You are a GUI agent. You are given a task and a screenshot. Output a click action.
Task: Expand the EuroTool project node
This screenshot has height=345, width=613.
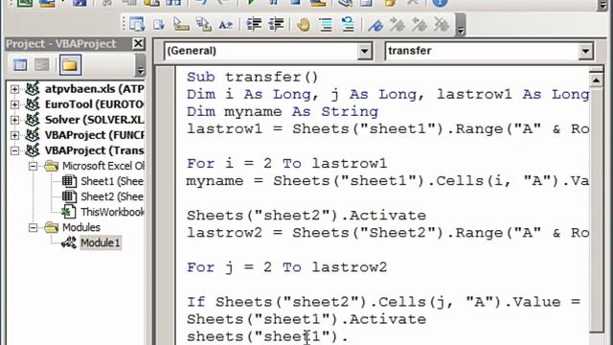tap(14, 104)
